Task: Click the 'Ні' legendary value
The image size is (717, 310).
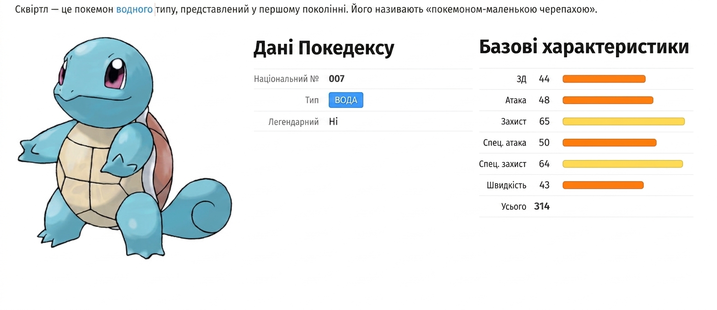Action: pyautogui.click(x=333, y=122)
